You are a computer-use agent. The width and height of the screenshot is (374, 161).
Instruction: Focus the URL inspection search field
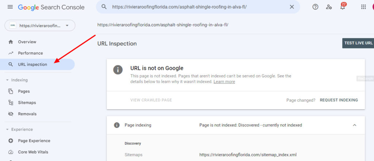pyautogui.click(x=198, y=7)
